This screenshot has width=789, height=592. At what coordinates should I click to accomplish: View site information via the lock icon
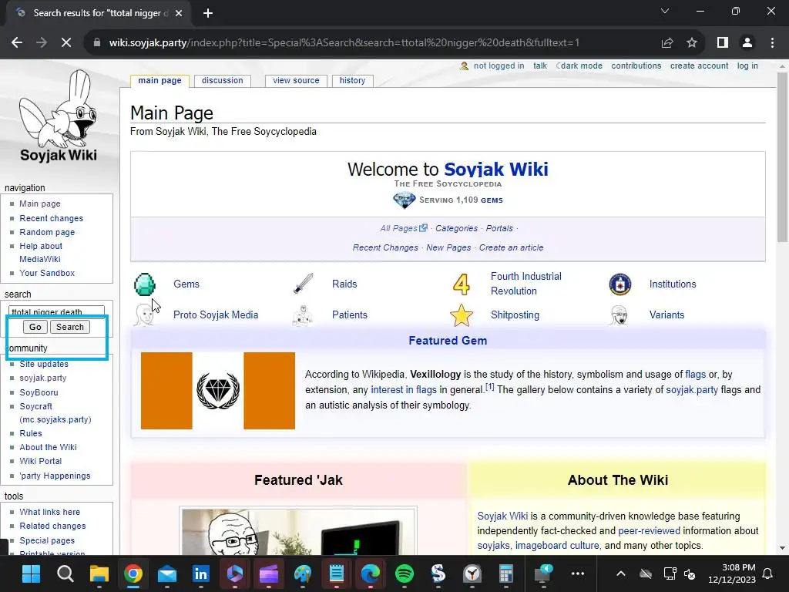pos(97,43)
